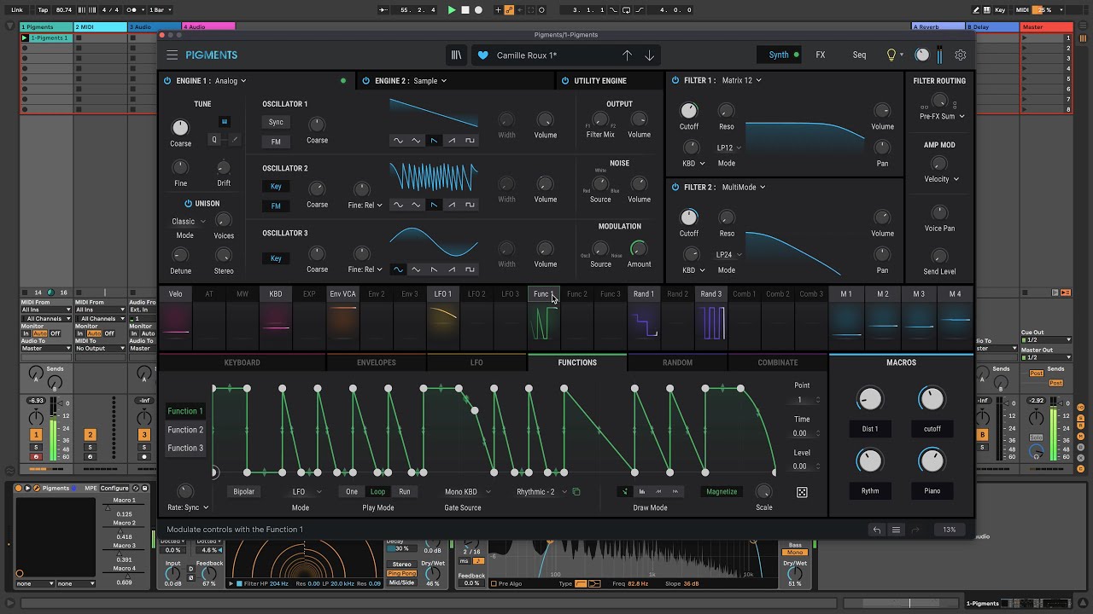
Task: Switch to the FX view
Action: tap(821, 55)
